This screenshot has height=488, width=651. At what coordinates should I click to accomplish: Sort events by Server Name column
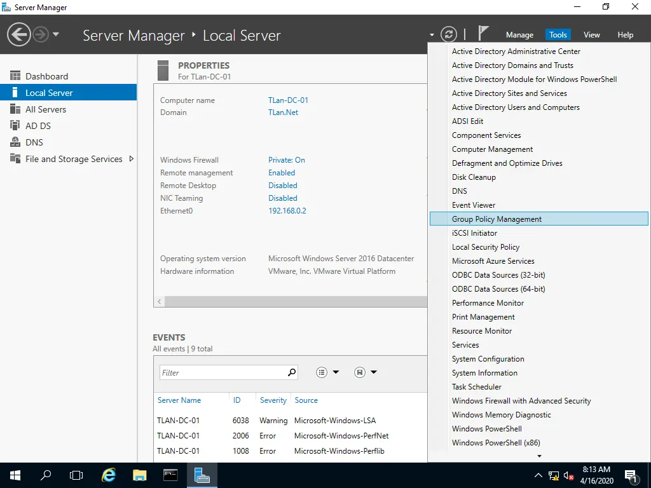pos(179,400)
